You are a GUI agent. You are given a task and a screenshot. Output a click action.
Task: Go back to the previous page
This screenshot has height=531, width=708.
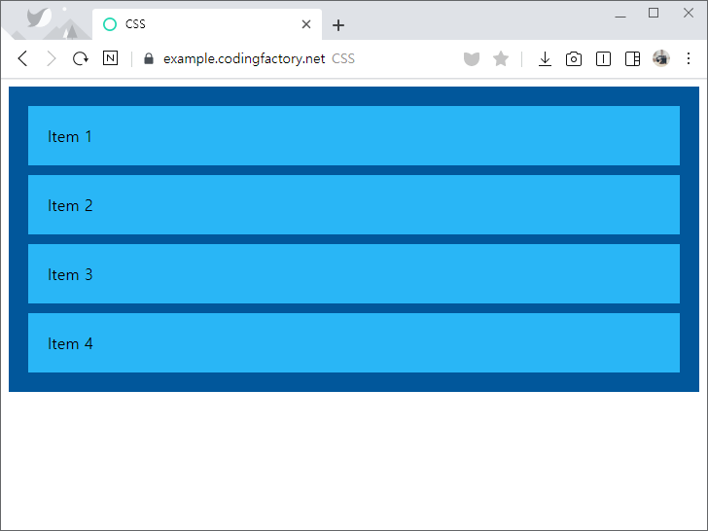click(x=23, y=58)
